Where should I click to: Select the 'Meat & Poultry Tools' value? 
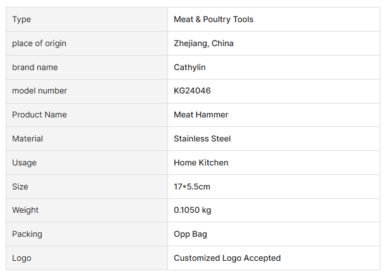click(x=214, y=20)
